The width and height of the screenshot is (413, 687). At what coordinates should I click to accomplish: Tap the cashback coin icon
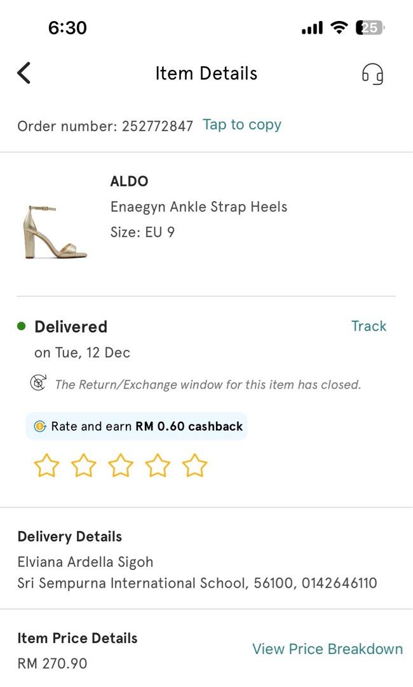tap(40, 426)
